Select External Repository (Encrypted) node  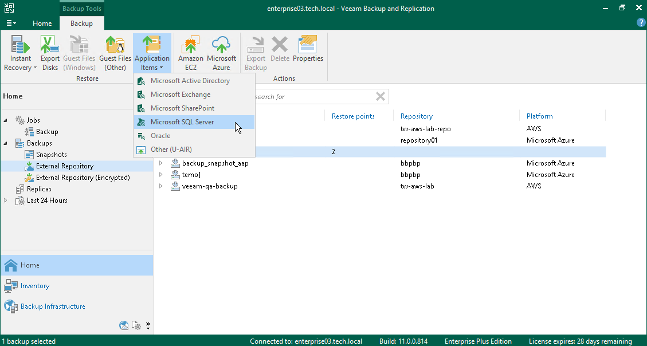[x=83, y=178]
